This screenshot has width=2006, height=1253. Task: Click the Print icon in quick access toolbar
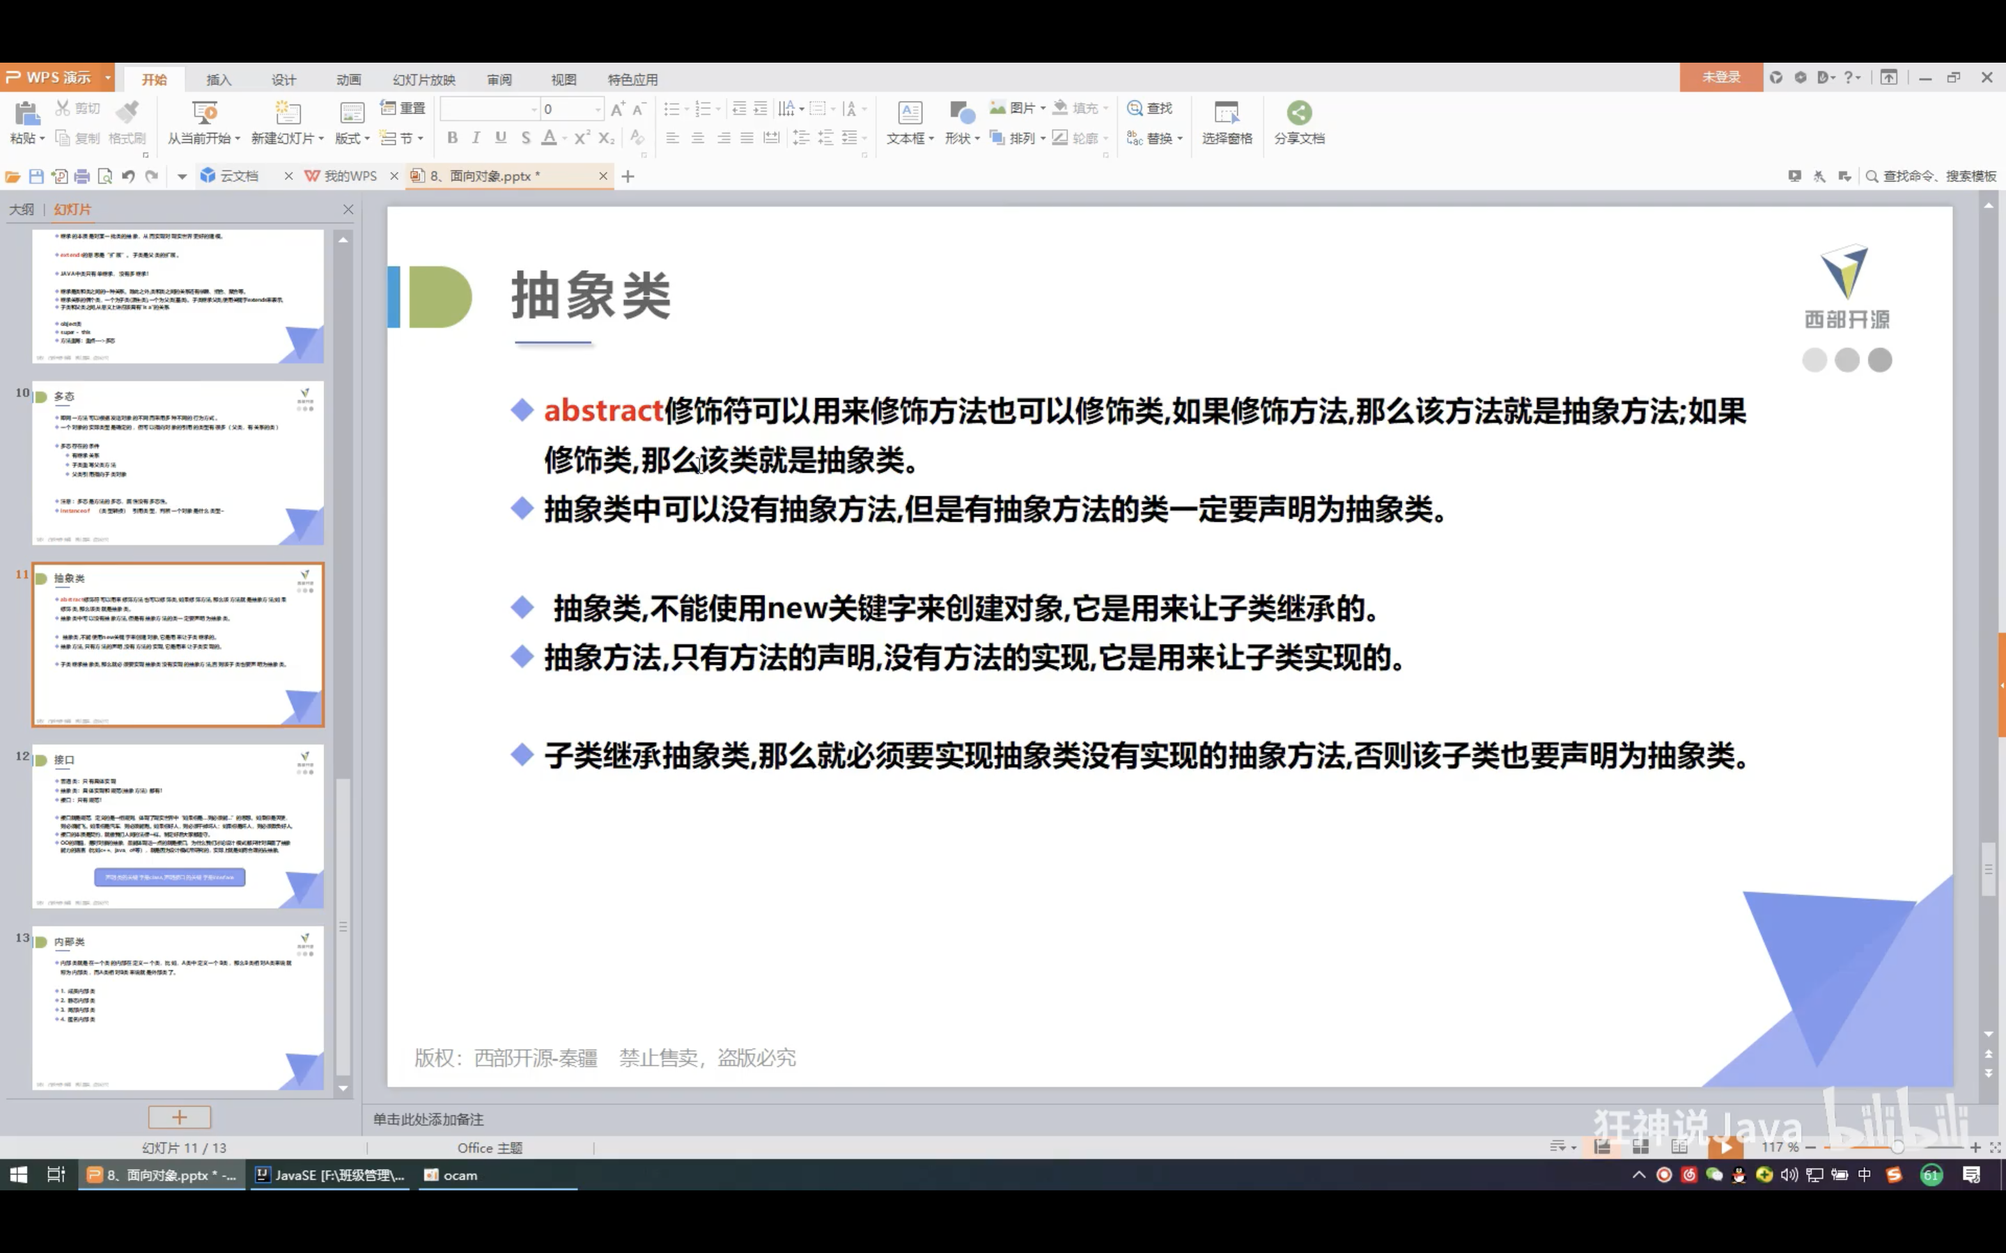point(82,177)
